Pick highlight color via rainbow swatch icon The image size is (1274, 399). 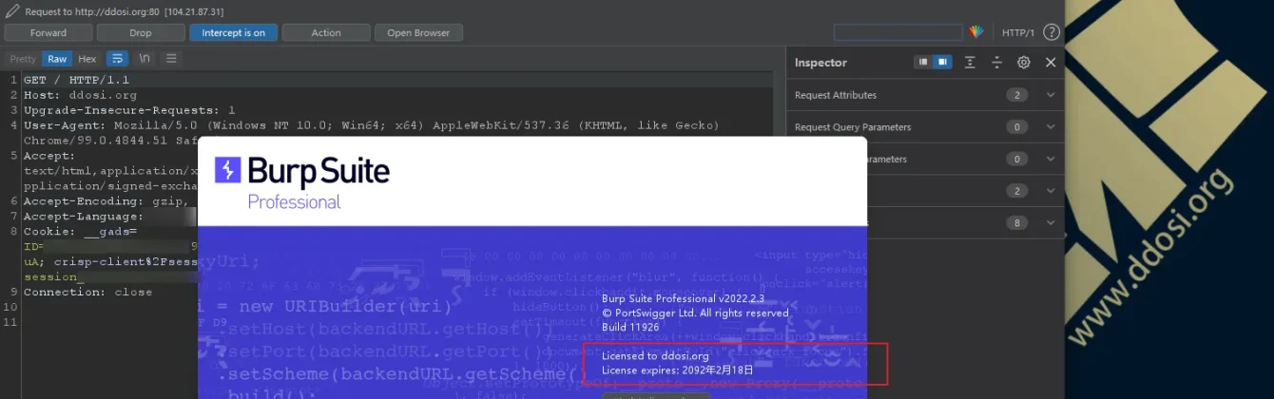pos(976,32)
